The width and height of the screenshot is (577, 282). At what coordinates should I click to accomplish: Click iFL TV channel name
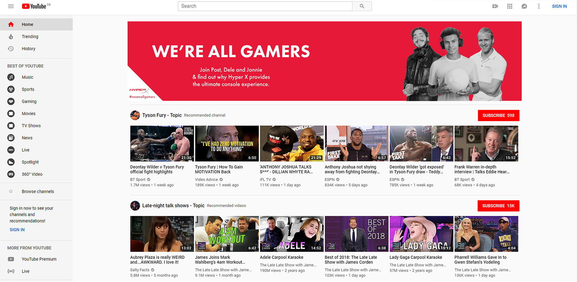265,179
